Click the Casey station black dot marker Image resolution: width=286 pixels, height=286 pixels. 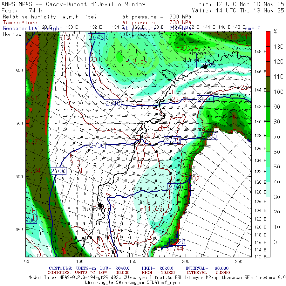[100, 206]
